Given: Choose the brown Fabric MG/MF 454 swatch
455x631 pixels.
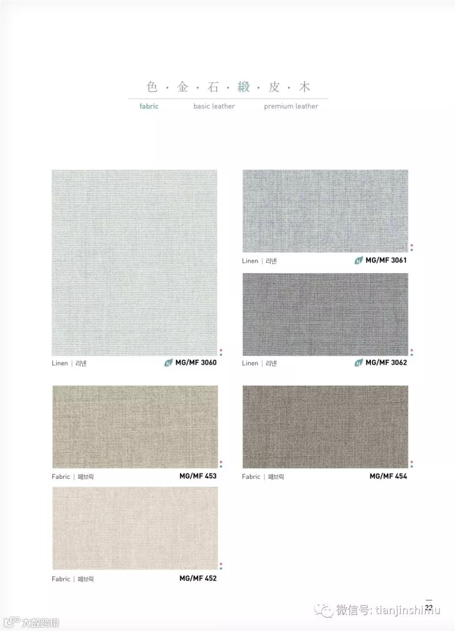Looking at the screenshot, I should (325, 427).
